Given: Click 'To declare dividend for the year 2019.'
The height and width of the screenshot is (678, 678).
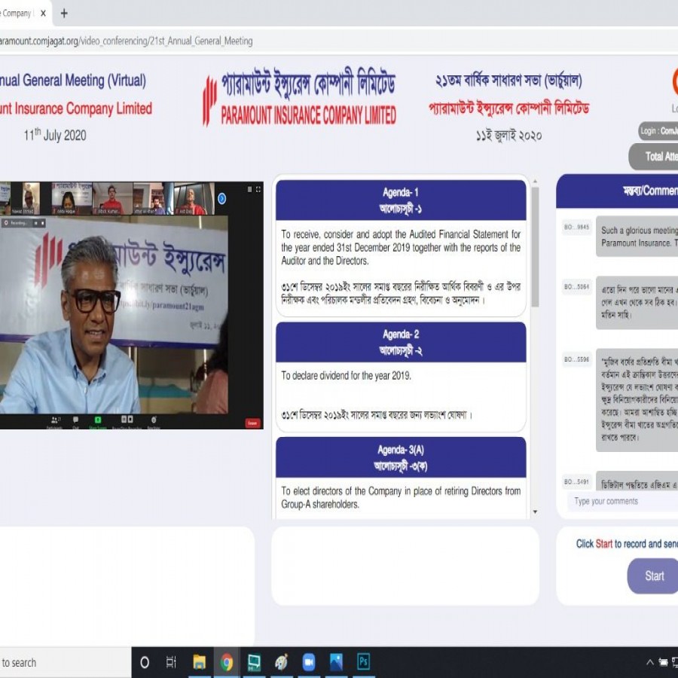Looking at the screenshot, I should click(x=346, y=376).
